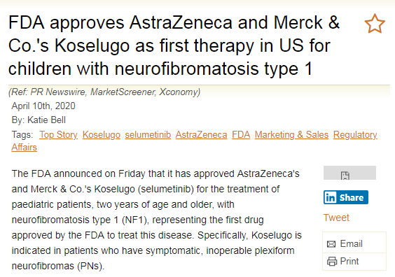This screenshot has width=395, height=277.
Task: Click the Print text label
Action: 349,262
